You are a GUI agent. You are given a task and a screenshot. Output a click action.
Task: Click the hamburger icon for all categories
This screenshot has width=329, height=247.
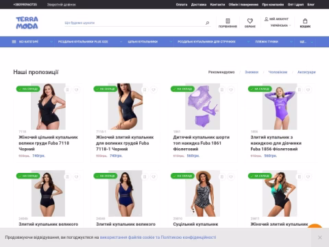coord(14,42)
